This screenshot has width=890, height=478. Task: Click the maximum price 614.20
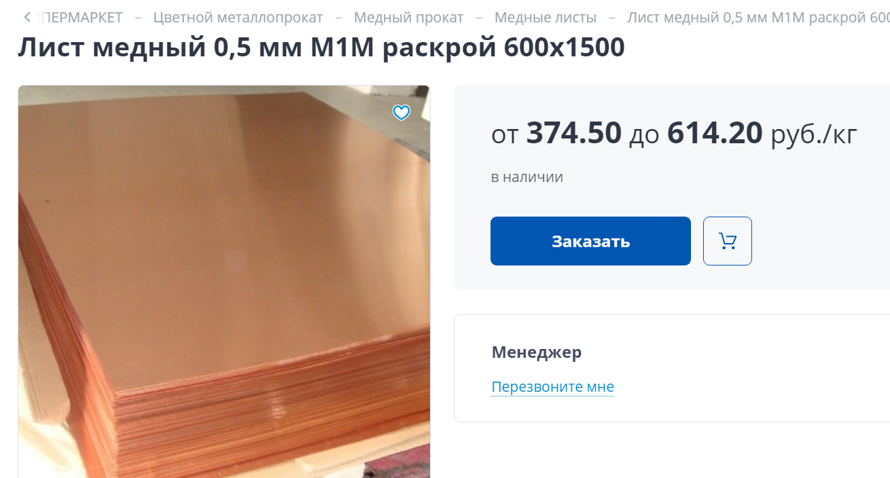pos(715,134)
